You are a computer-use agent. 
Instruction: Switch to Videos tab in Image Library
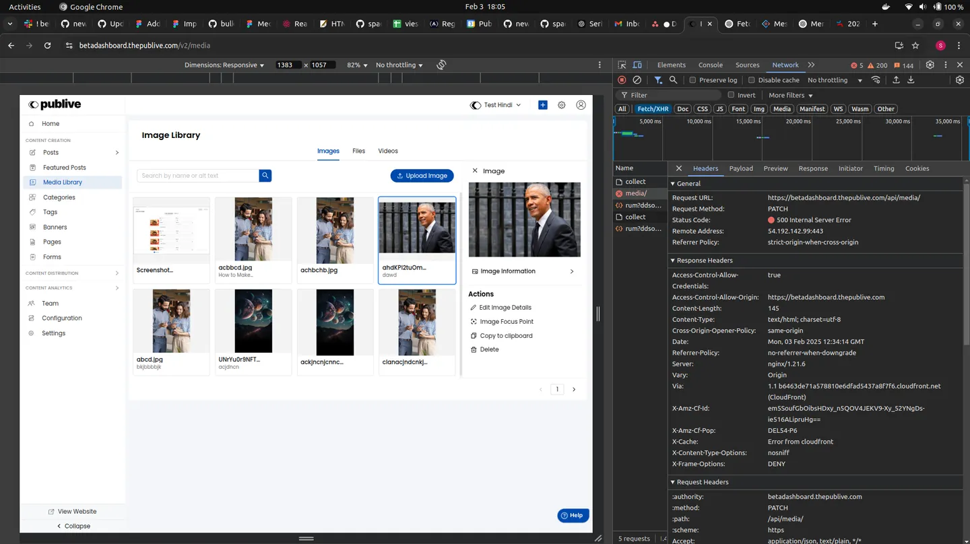(388, 151)
